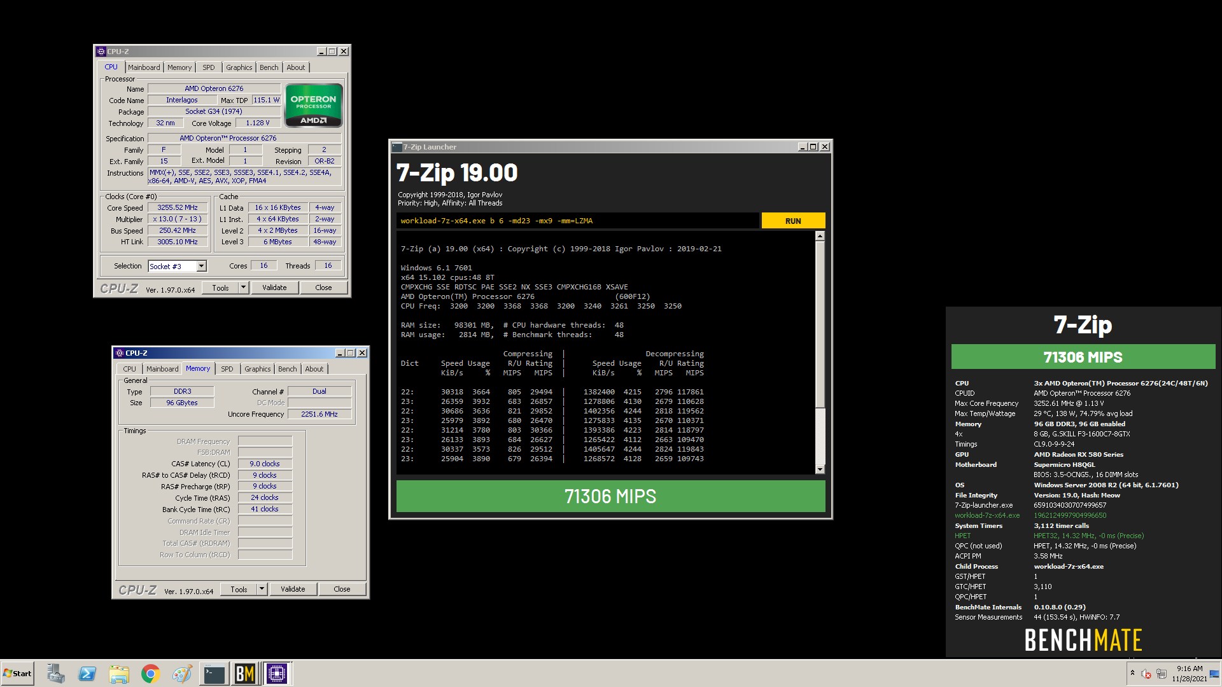Click the 7-Zip Launcher title bar icon
The height and width of the screenshot is (687, 1222).
[397, 147]
